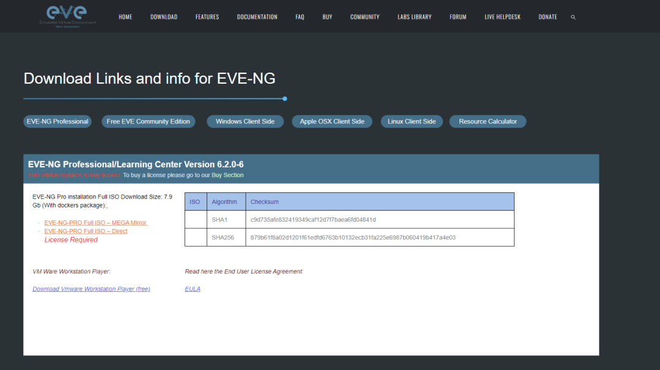The width and height of the screenshot is (660, 370).
Task: Open LIVE HELPDESK
Action: [502, 17]
